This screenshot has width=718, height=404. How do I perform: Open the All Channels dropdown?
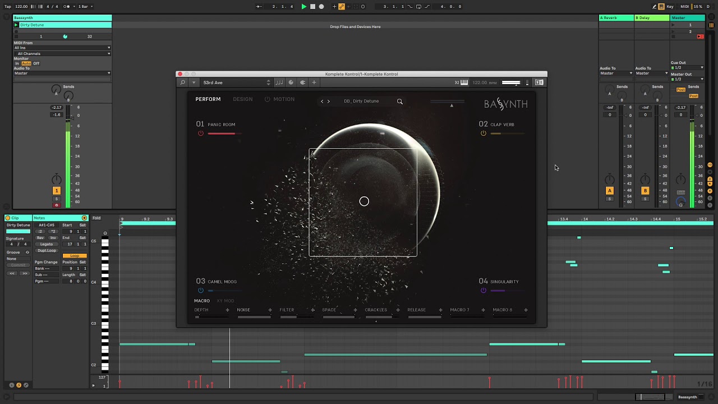[62, 53]
